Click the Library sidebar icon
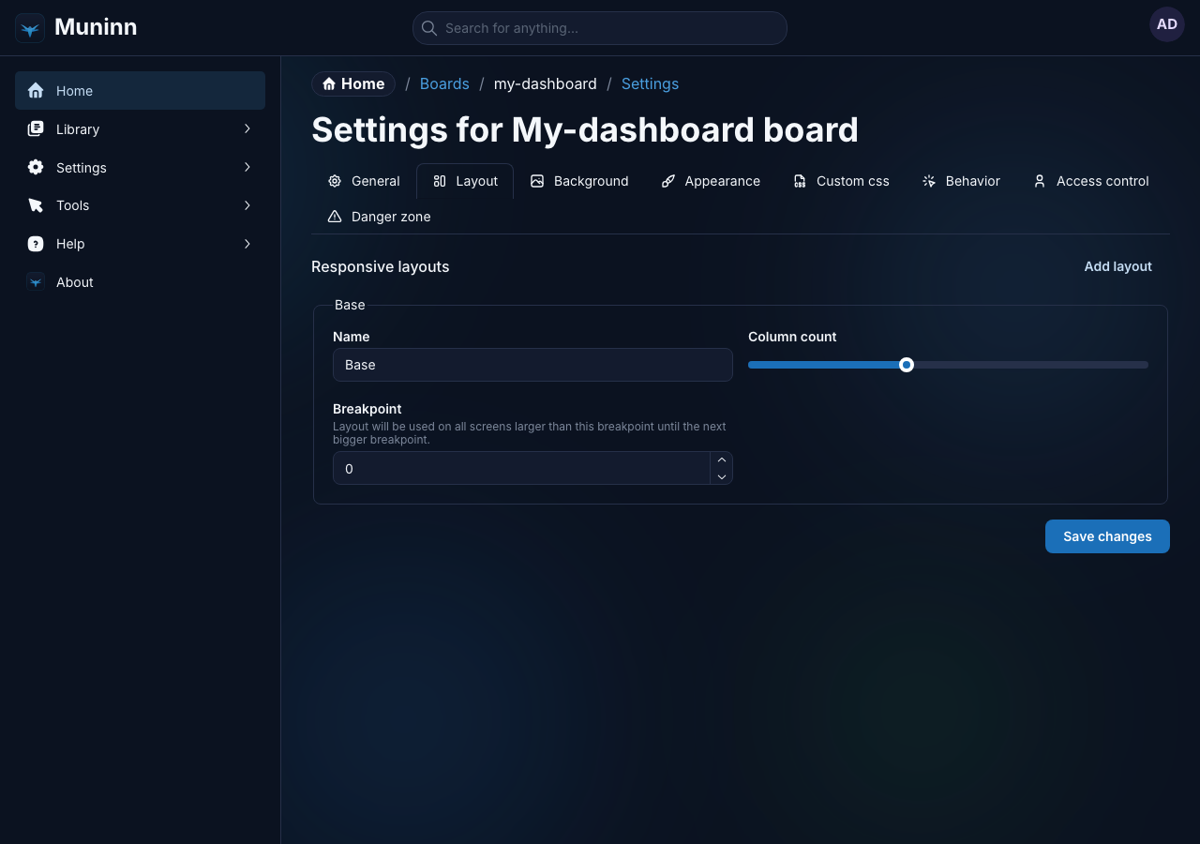The height and width of the screenshot is (844, 1200). (36, 129)
